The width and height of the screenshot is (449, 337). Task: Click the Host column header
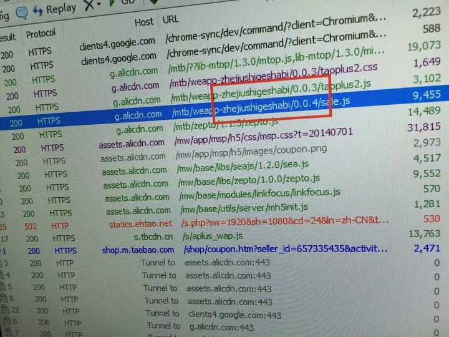pos(144,22)
